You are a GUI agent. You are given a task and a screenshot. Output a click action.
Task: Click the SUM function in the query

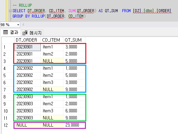72,11
